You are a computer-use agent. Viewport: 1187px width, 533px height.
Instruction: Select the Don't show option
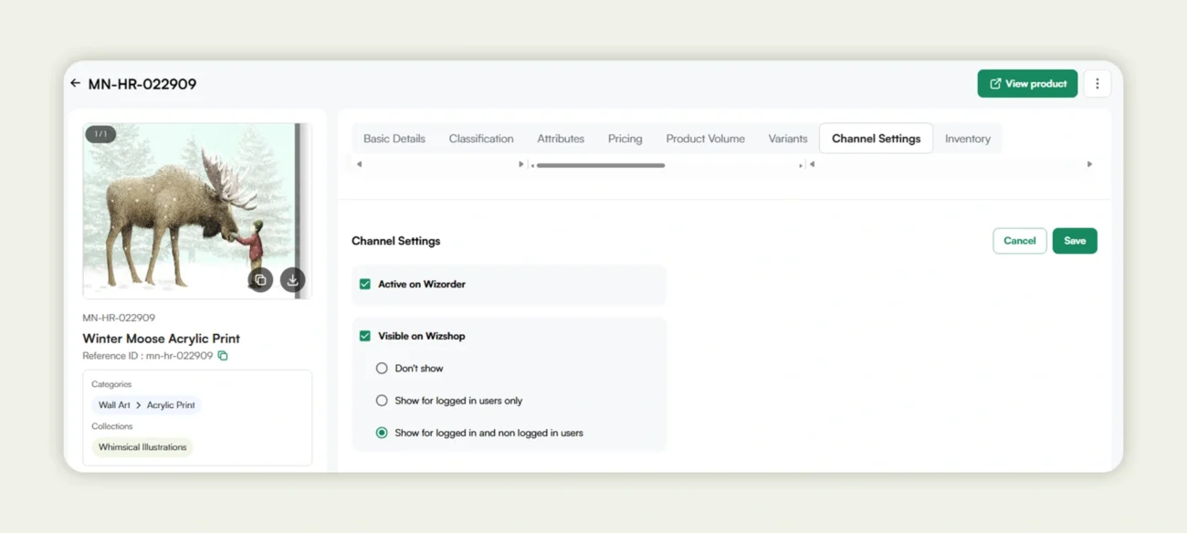[x=382, y=368]
